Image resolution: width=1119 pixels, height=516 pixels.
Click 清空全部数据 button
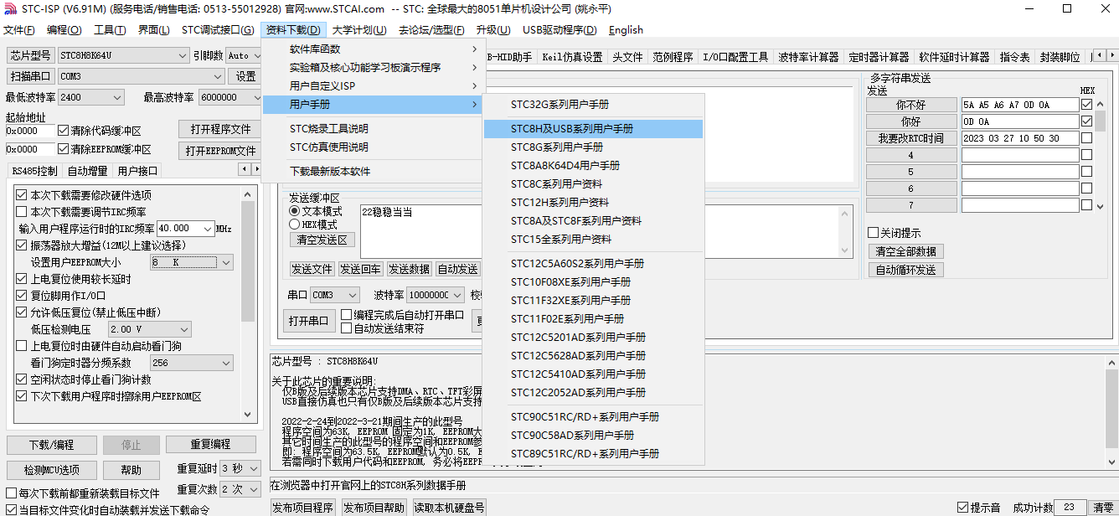[x=906, y=251]
